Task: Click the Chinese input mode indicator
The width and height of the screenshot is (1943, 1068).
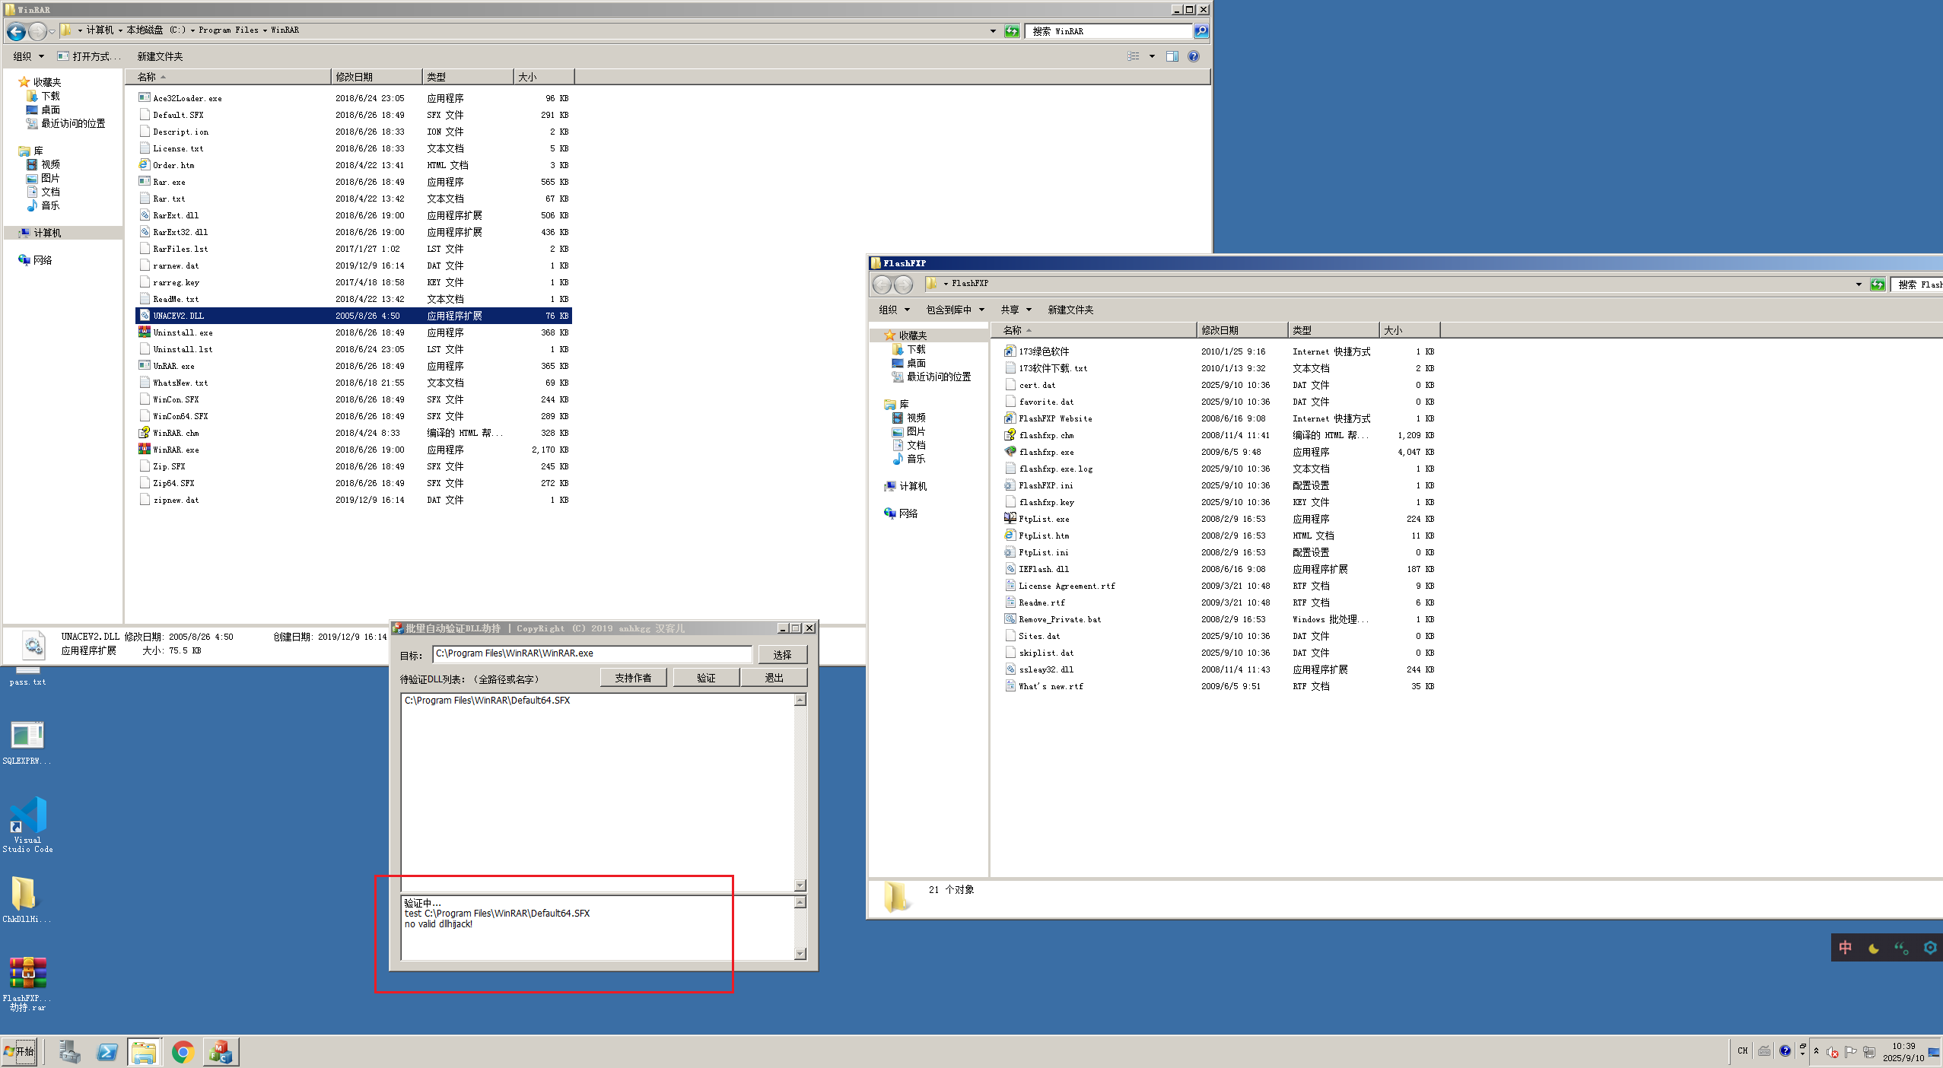Action: (1846, 948)
